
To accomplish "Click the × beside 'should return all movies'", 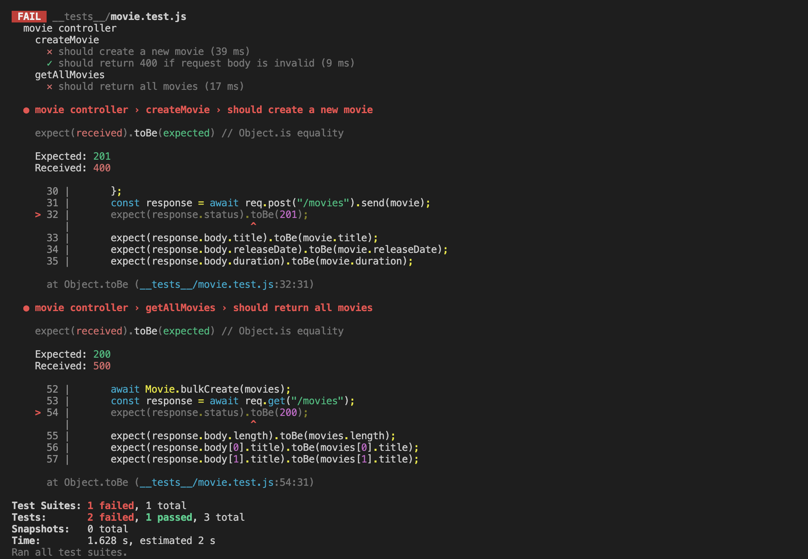I will [50, 87].
